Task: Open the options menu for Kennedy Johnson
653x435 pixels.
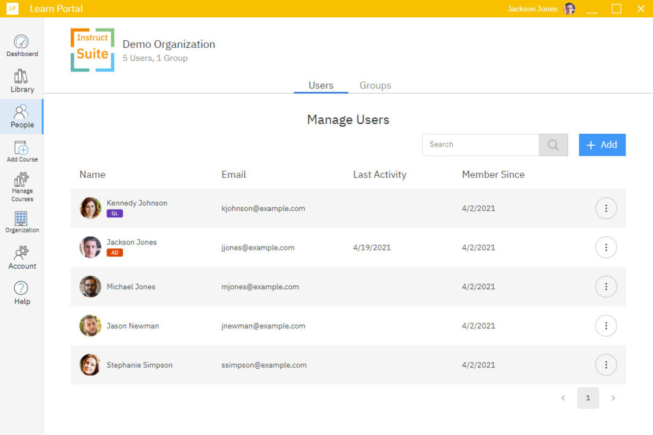Action: coord(606,208)
